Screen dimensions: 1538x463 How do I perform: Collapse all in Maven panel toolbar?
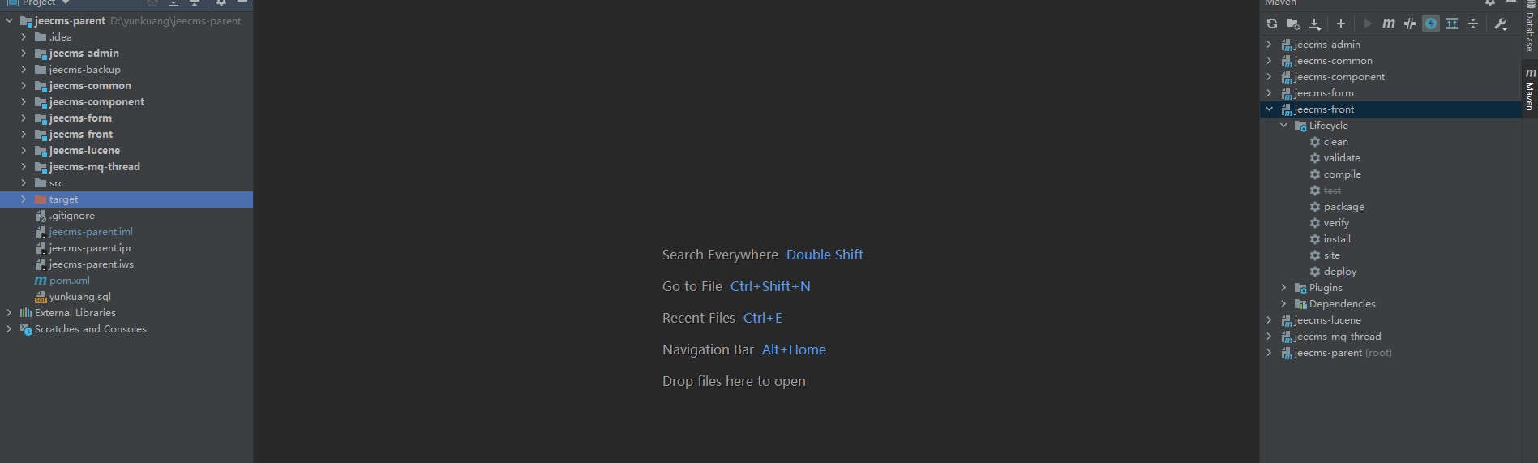click(1473, 24)
